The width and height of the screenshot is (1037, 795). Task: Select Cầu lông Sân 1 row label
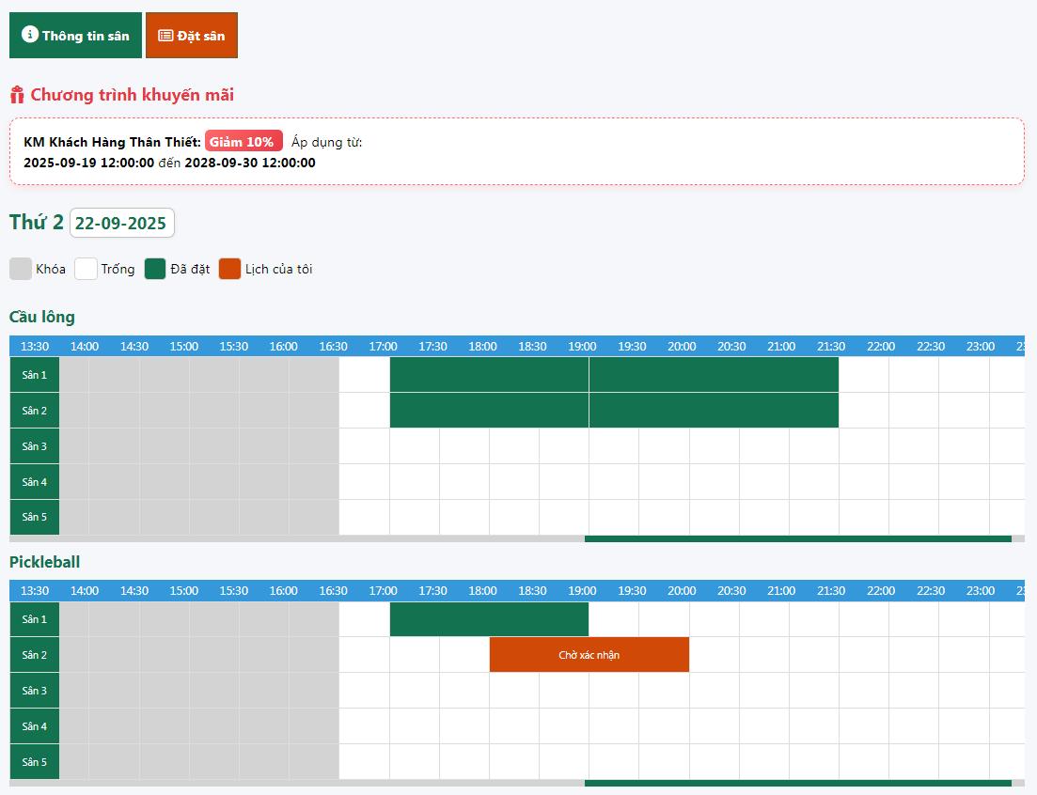point(35,375)
